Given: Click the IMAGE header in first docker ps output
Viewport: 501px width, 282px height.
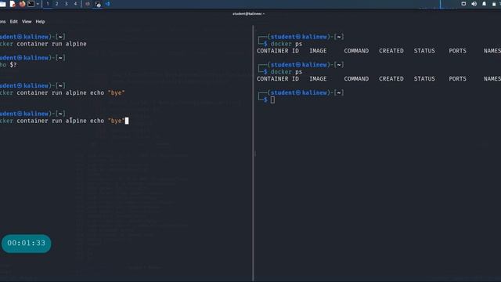Looking at the screenshot, I should [x=318, y=51].
